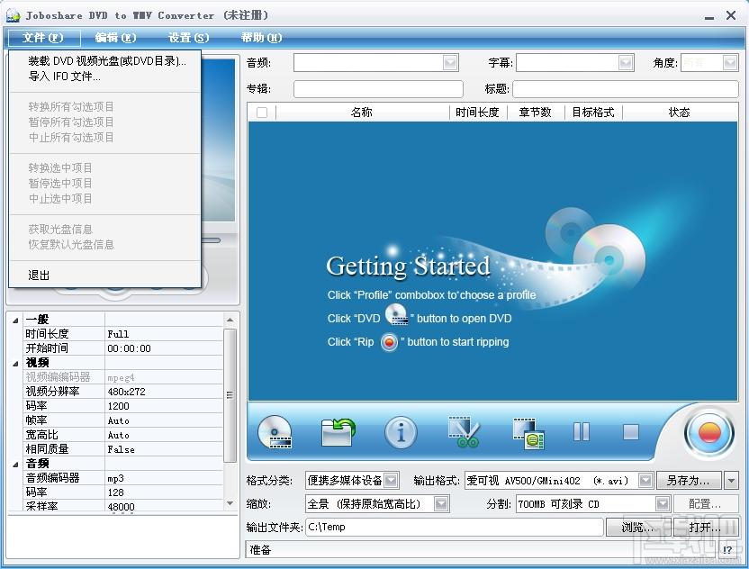
Task: Click the 标题 title input field
Action: [626, 89]
